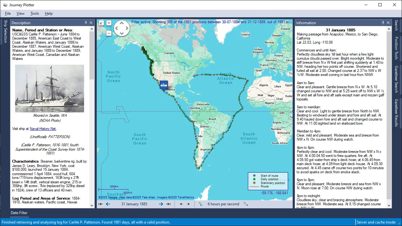This screenshot has height=226, width=402.
Task: Click the Description panel scrollbar up arrow
Action: tap(92, 29)
